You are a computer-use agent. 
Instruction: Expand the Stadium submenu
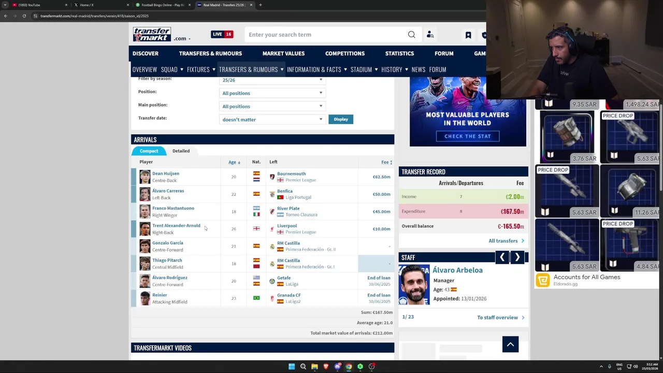click(376, 69)
